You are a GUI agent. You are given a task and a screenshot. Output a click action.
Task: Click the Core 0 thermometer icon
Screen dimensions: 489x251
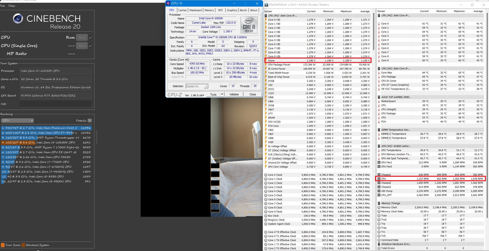pos(379,24)
